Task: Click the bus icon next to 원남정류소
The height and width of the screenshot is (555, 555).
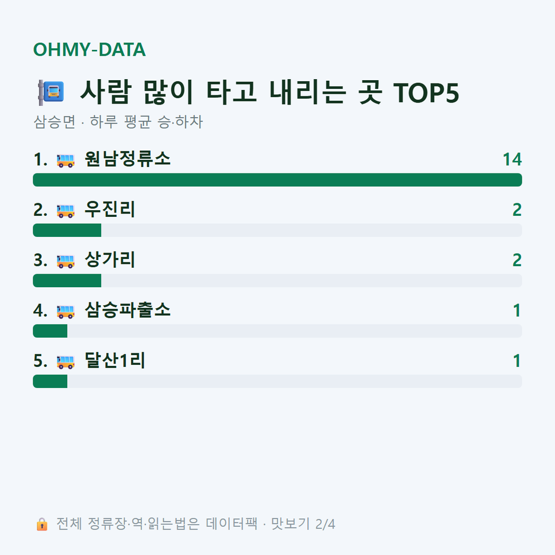Action: [66, 160]
